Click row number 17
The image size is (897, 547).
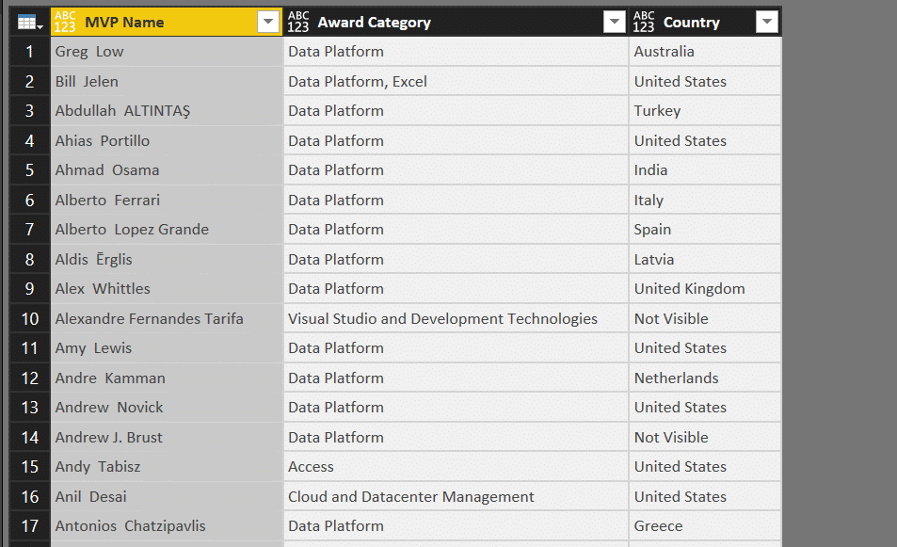(x=30, y=526)
